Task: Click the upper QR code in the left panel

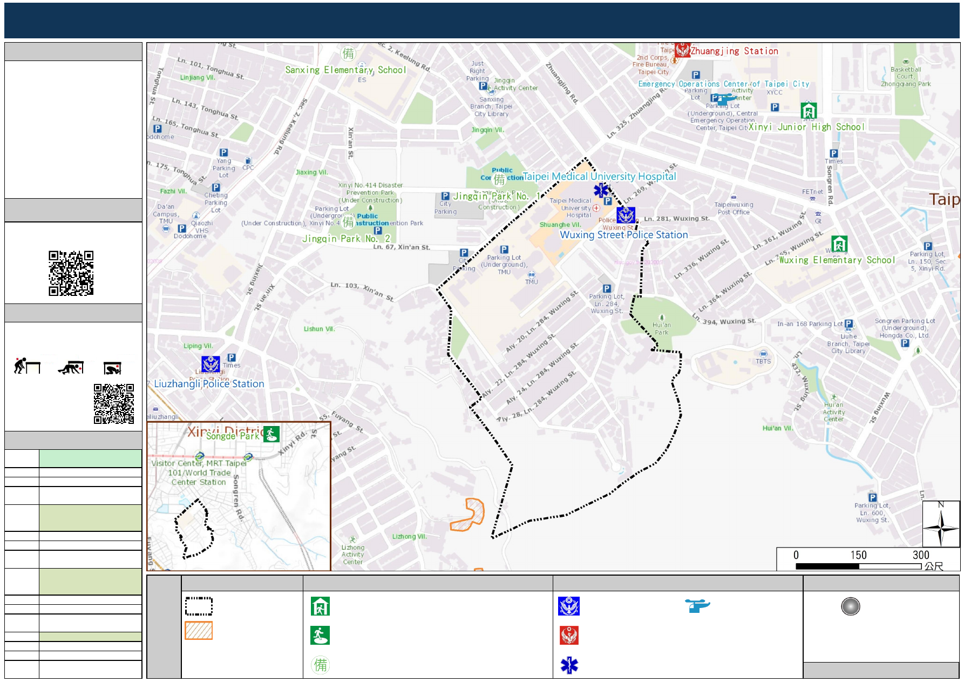Action: (71, 273)
